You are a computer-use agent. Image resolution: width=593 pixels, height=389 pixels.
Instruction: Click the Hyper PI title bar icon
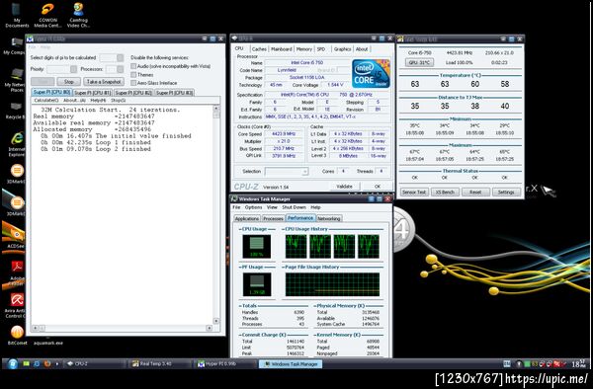pyautogui.click(x=30, y=39)
